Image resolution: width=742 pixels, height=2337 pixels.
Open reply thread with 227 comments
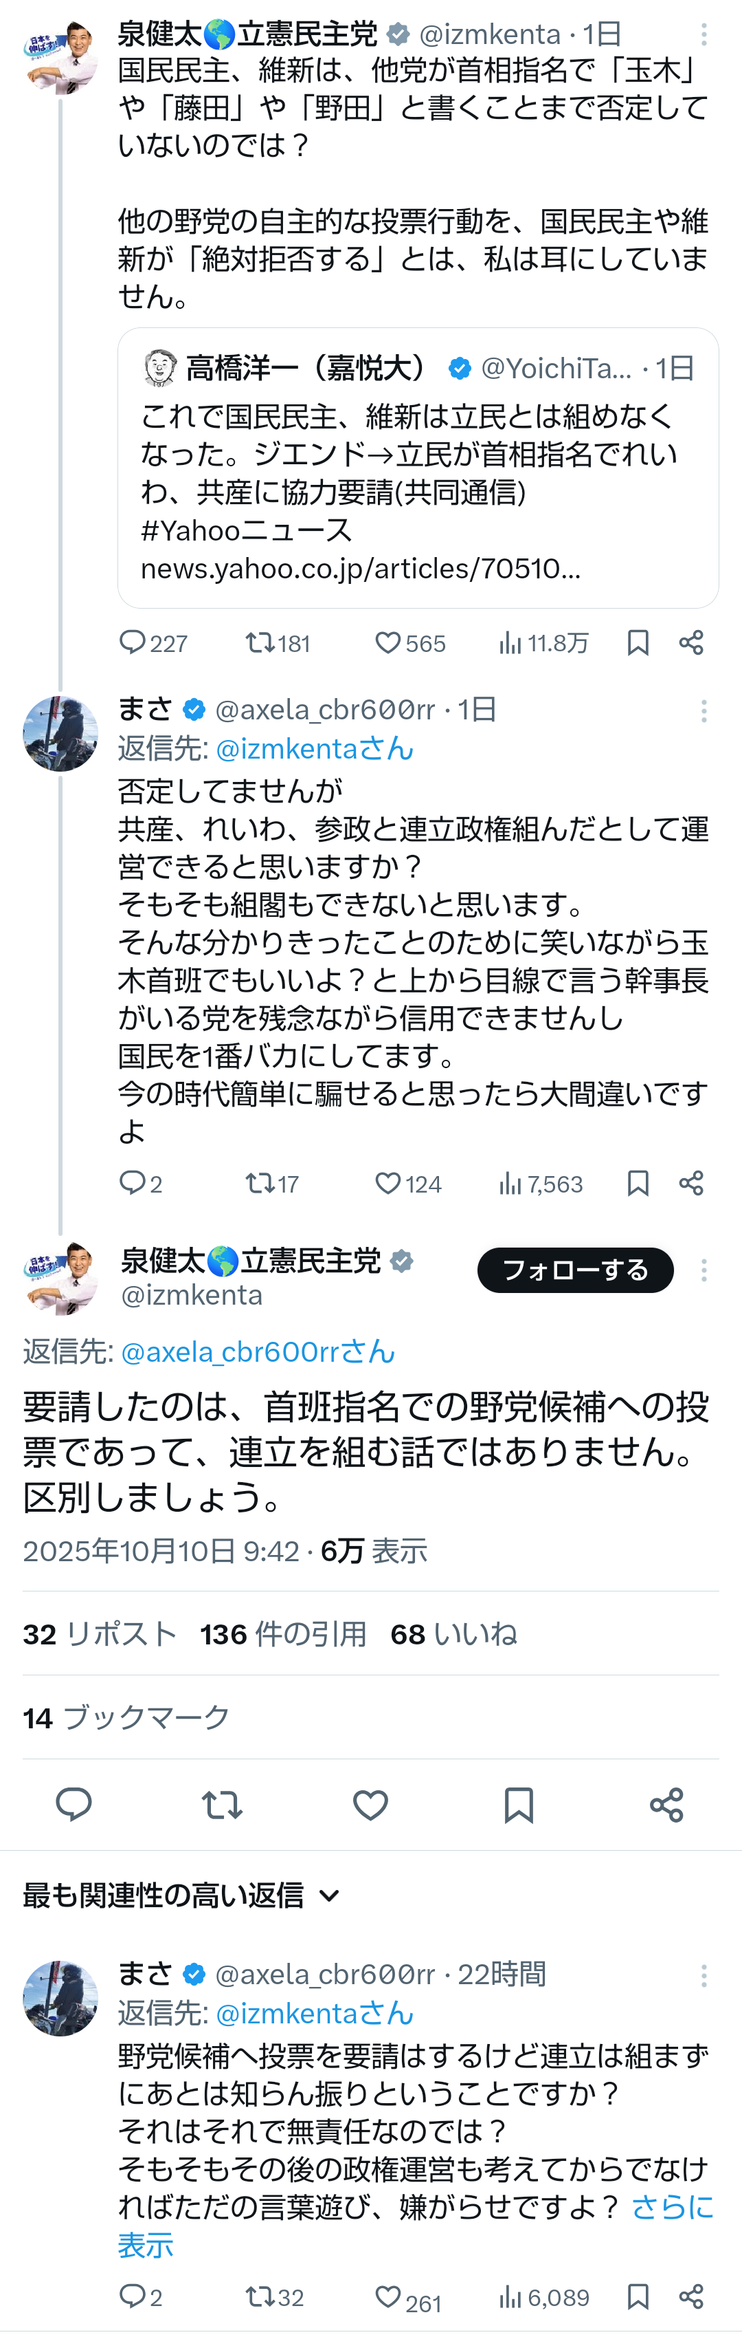[133, 643]
